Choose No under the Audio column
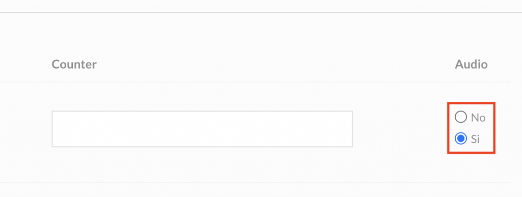The width and height of the screenshot is (522, 197). tap(461, 117)
